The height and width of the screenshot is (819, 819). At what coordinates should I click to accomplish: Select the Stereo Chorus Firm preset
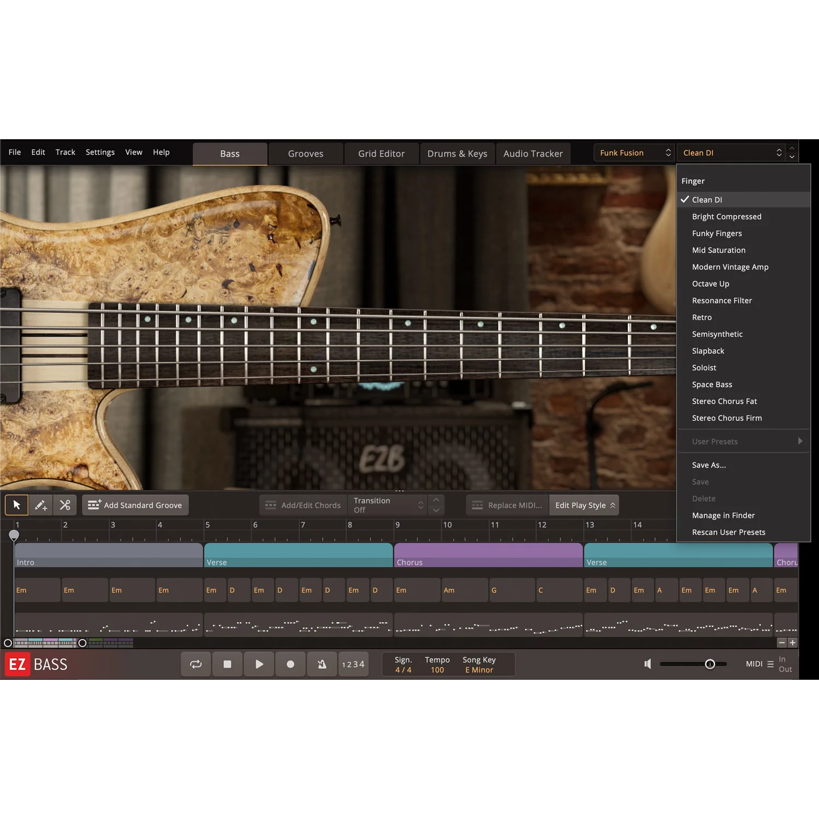point(743,418)
